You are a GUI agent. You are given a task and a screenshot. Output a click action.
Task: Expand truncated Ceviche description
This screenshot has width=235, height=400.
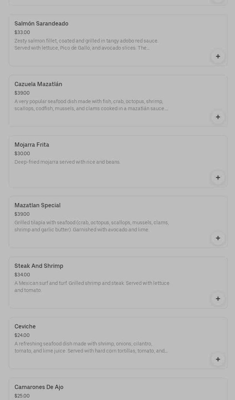(x=91, y=348)
